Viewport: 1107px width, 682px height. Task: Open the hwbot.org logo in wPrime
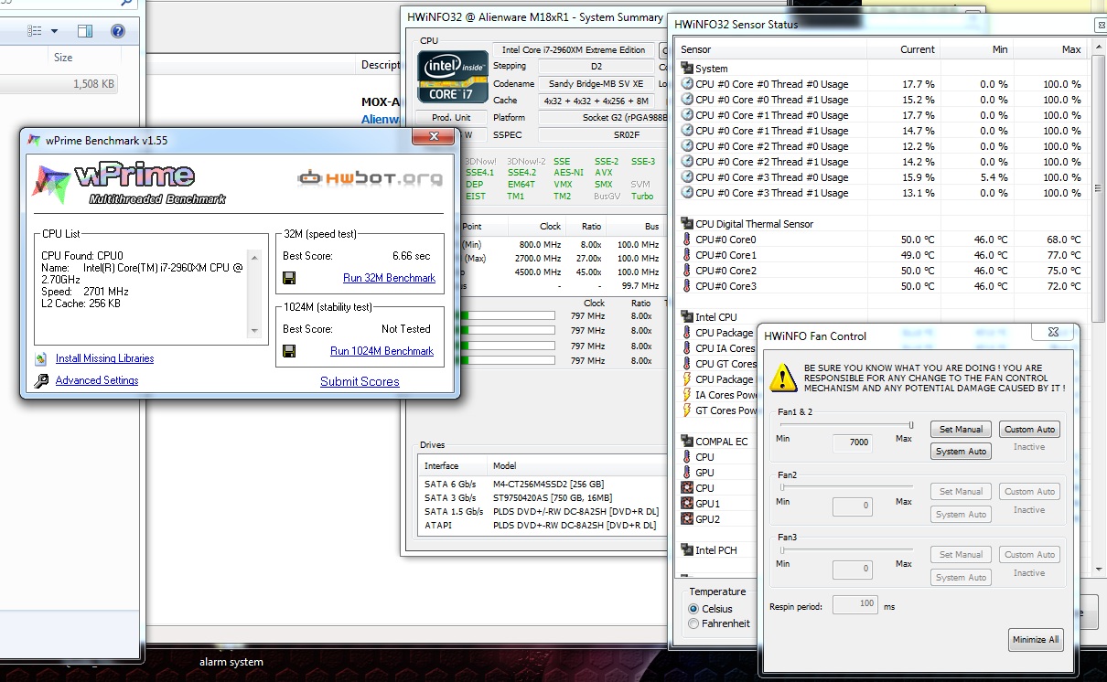(370, 178)
